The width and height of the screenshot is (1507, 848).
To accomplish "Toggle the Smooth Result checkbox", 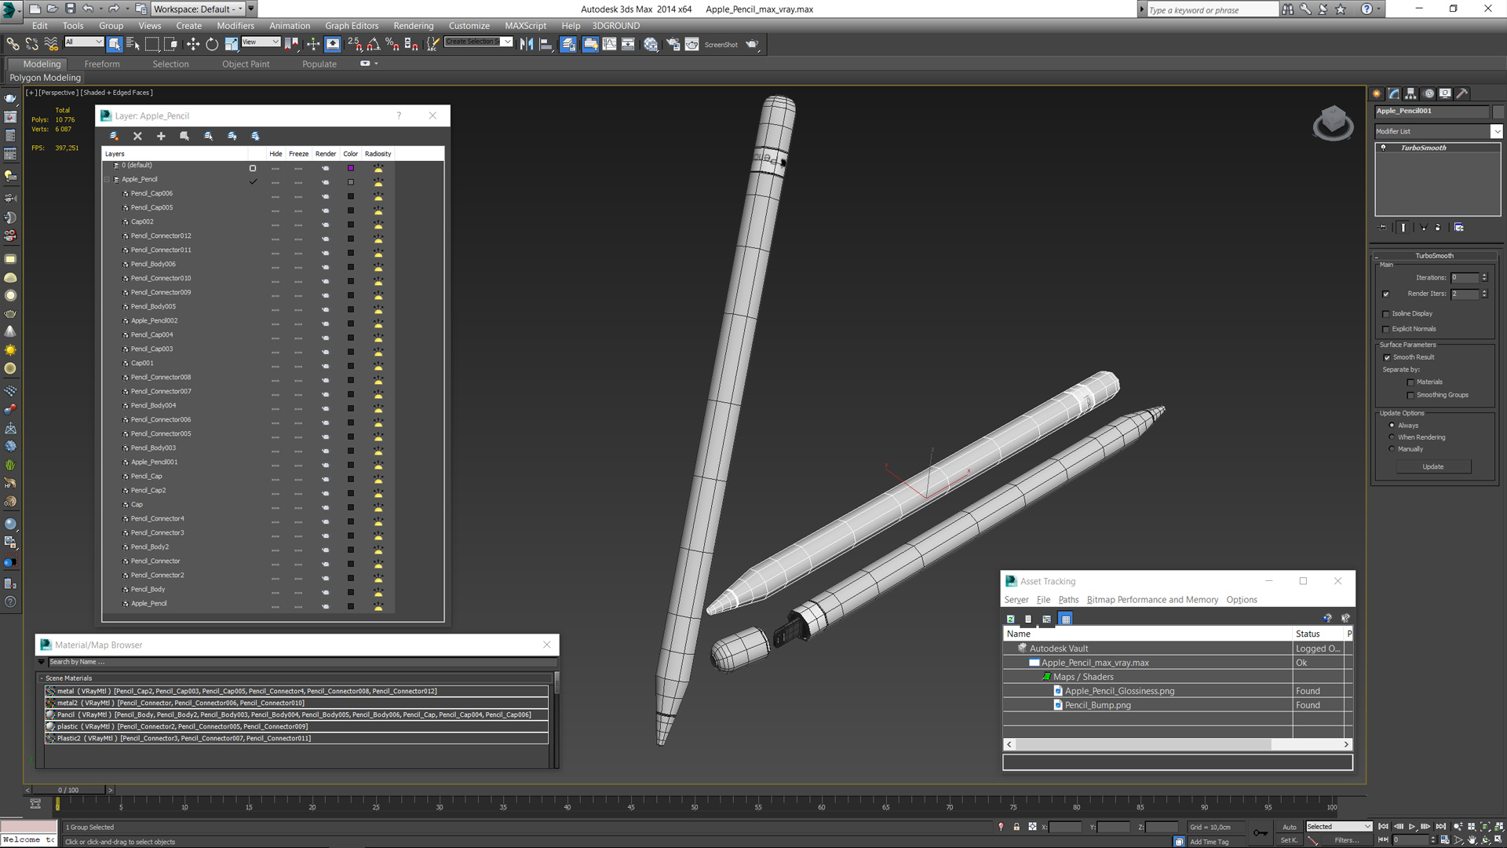I will (1387, 358).
